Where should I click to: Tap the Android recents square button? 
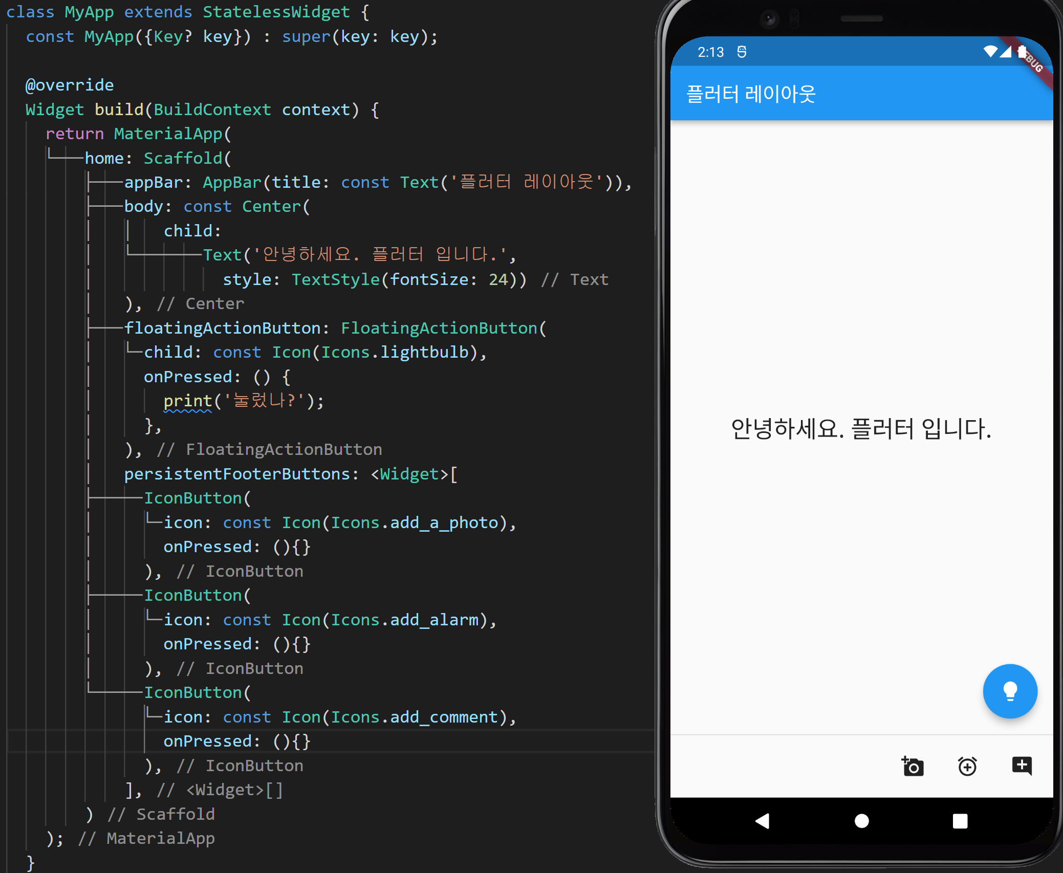(x=960, y=821)
